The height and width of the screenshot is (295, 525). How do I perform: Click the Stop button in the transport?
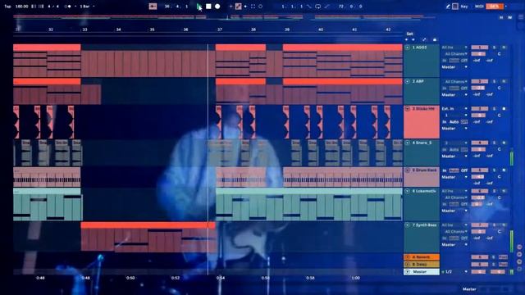(x=208, y=7)
